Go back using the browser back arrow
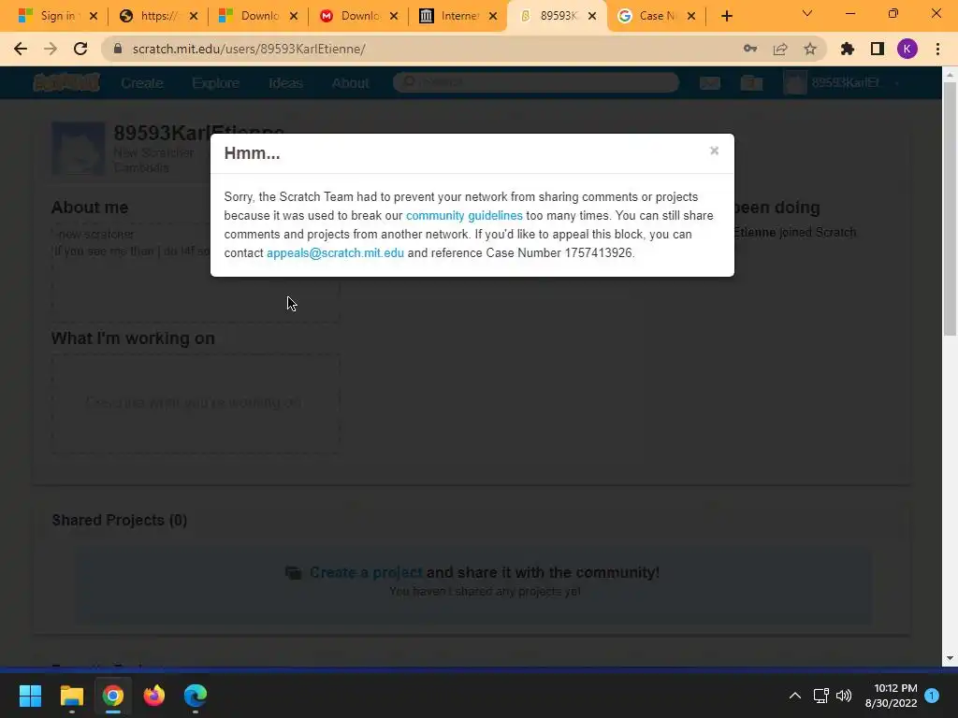The height and width of the screenshot is (718, 958). (21, 49)
